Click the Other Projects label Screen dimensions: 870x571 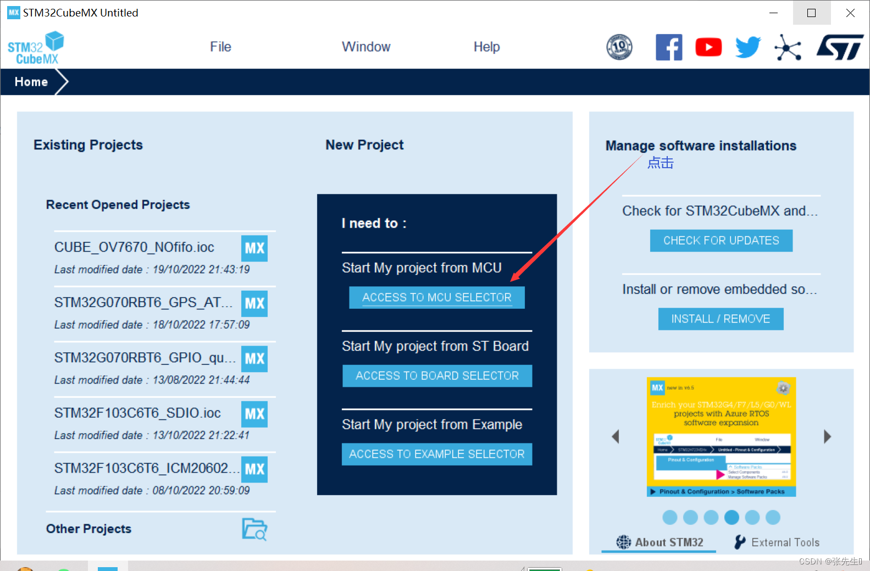pyautogui.click(x=88, y=529)
